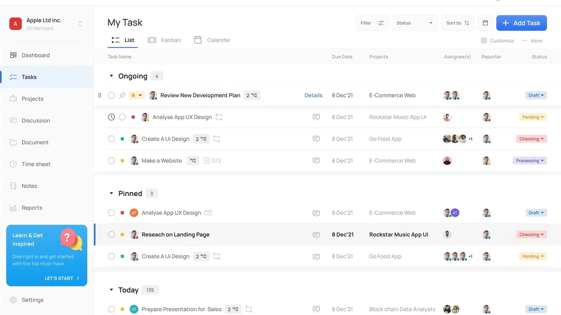Click LET'S START in the promo card
The height and width of the screenshot is (315, 561).
[x=62, y=278]
